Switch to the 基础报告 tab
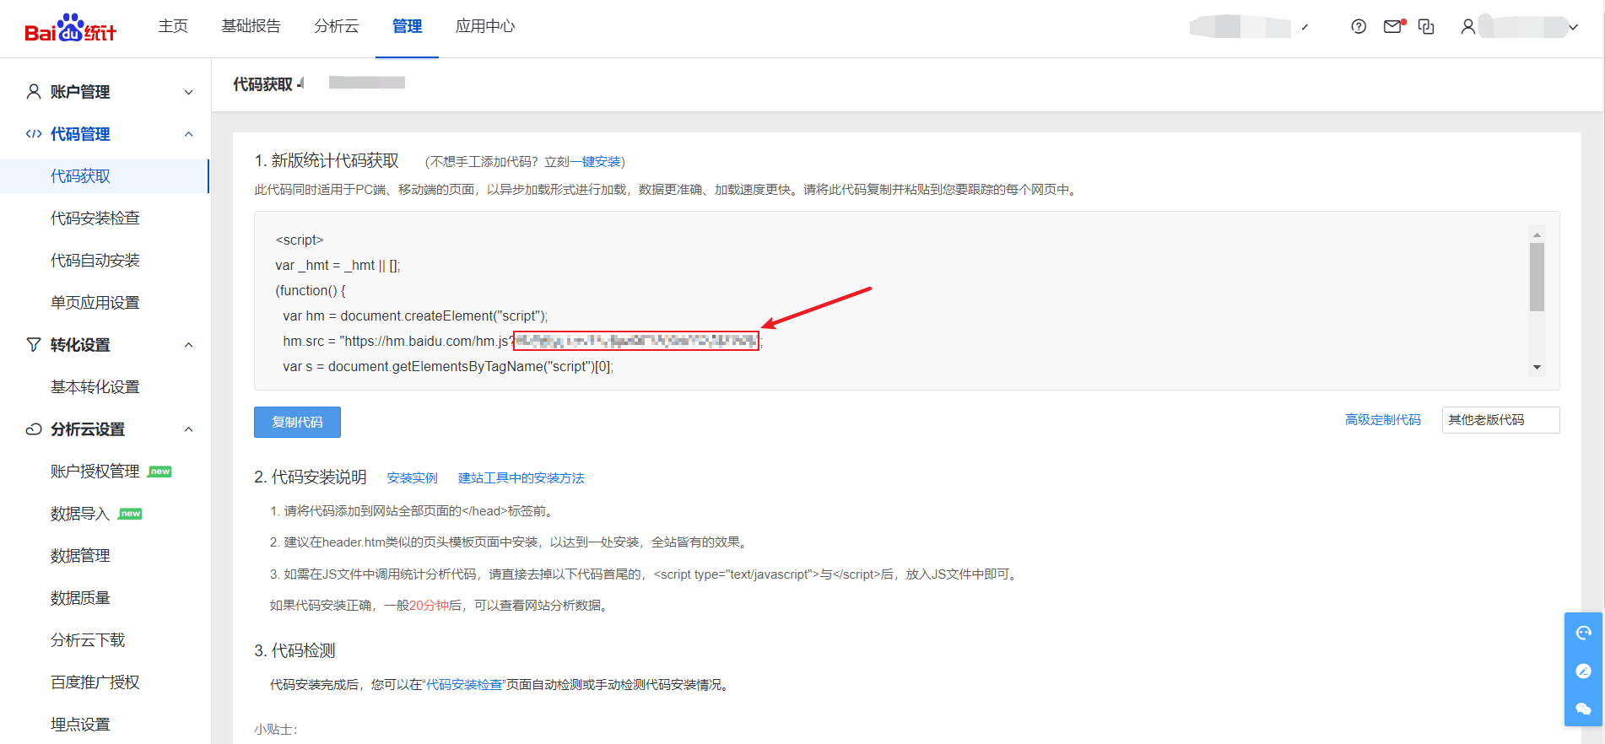This screenshot has height=744, width=1605. [251, 27]
